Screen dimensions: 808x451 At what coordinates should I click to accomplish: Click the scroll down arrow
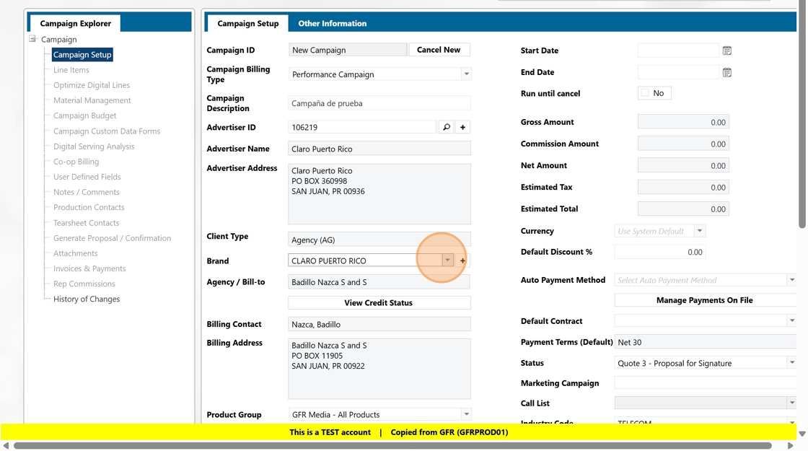tap(802, 434)
